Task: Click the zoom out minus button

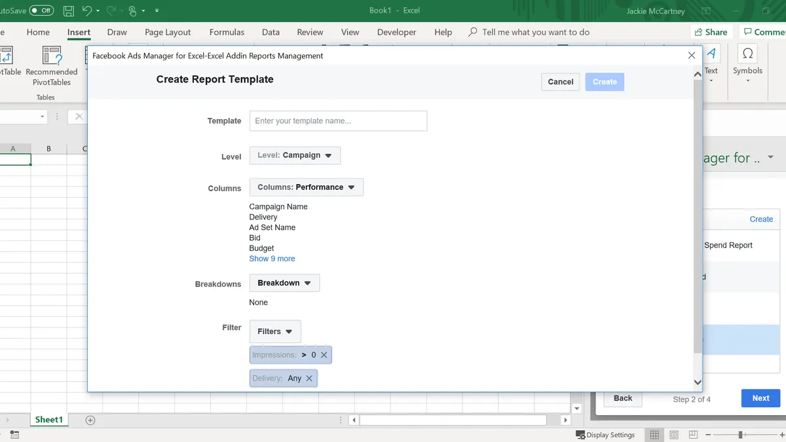Action: click(707, 435)
